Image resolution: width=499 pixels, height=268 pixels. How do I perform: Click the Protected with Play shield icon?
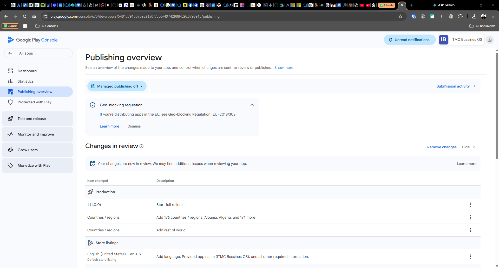[x=10, y=102]
